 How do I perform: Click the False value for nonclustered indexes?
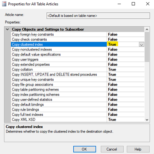[113, 50]
